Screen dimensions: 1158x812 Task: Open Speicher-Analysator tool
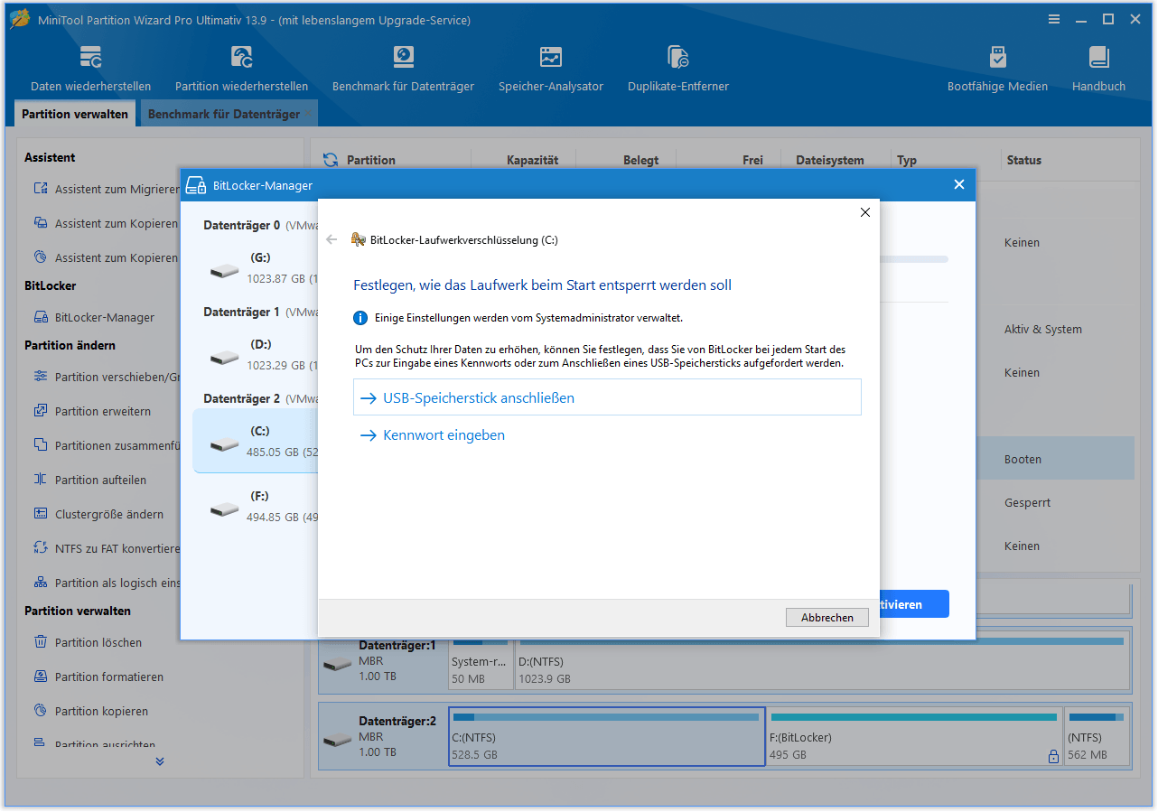(x=550, y=69)
